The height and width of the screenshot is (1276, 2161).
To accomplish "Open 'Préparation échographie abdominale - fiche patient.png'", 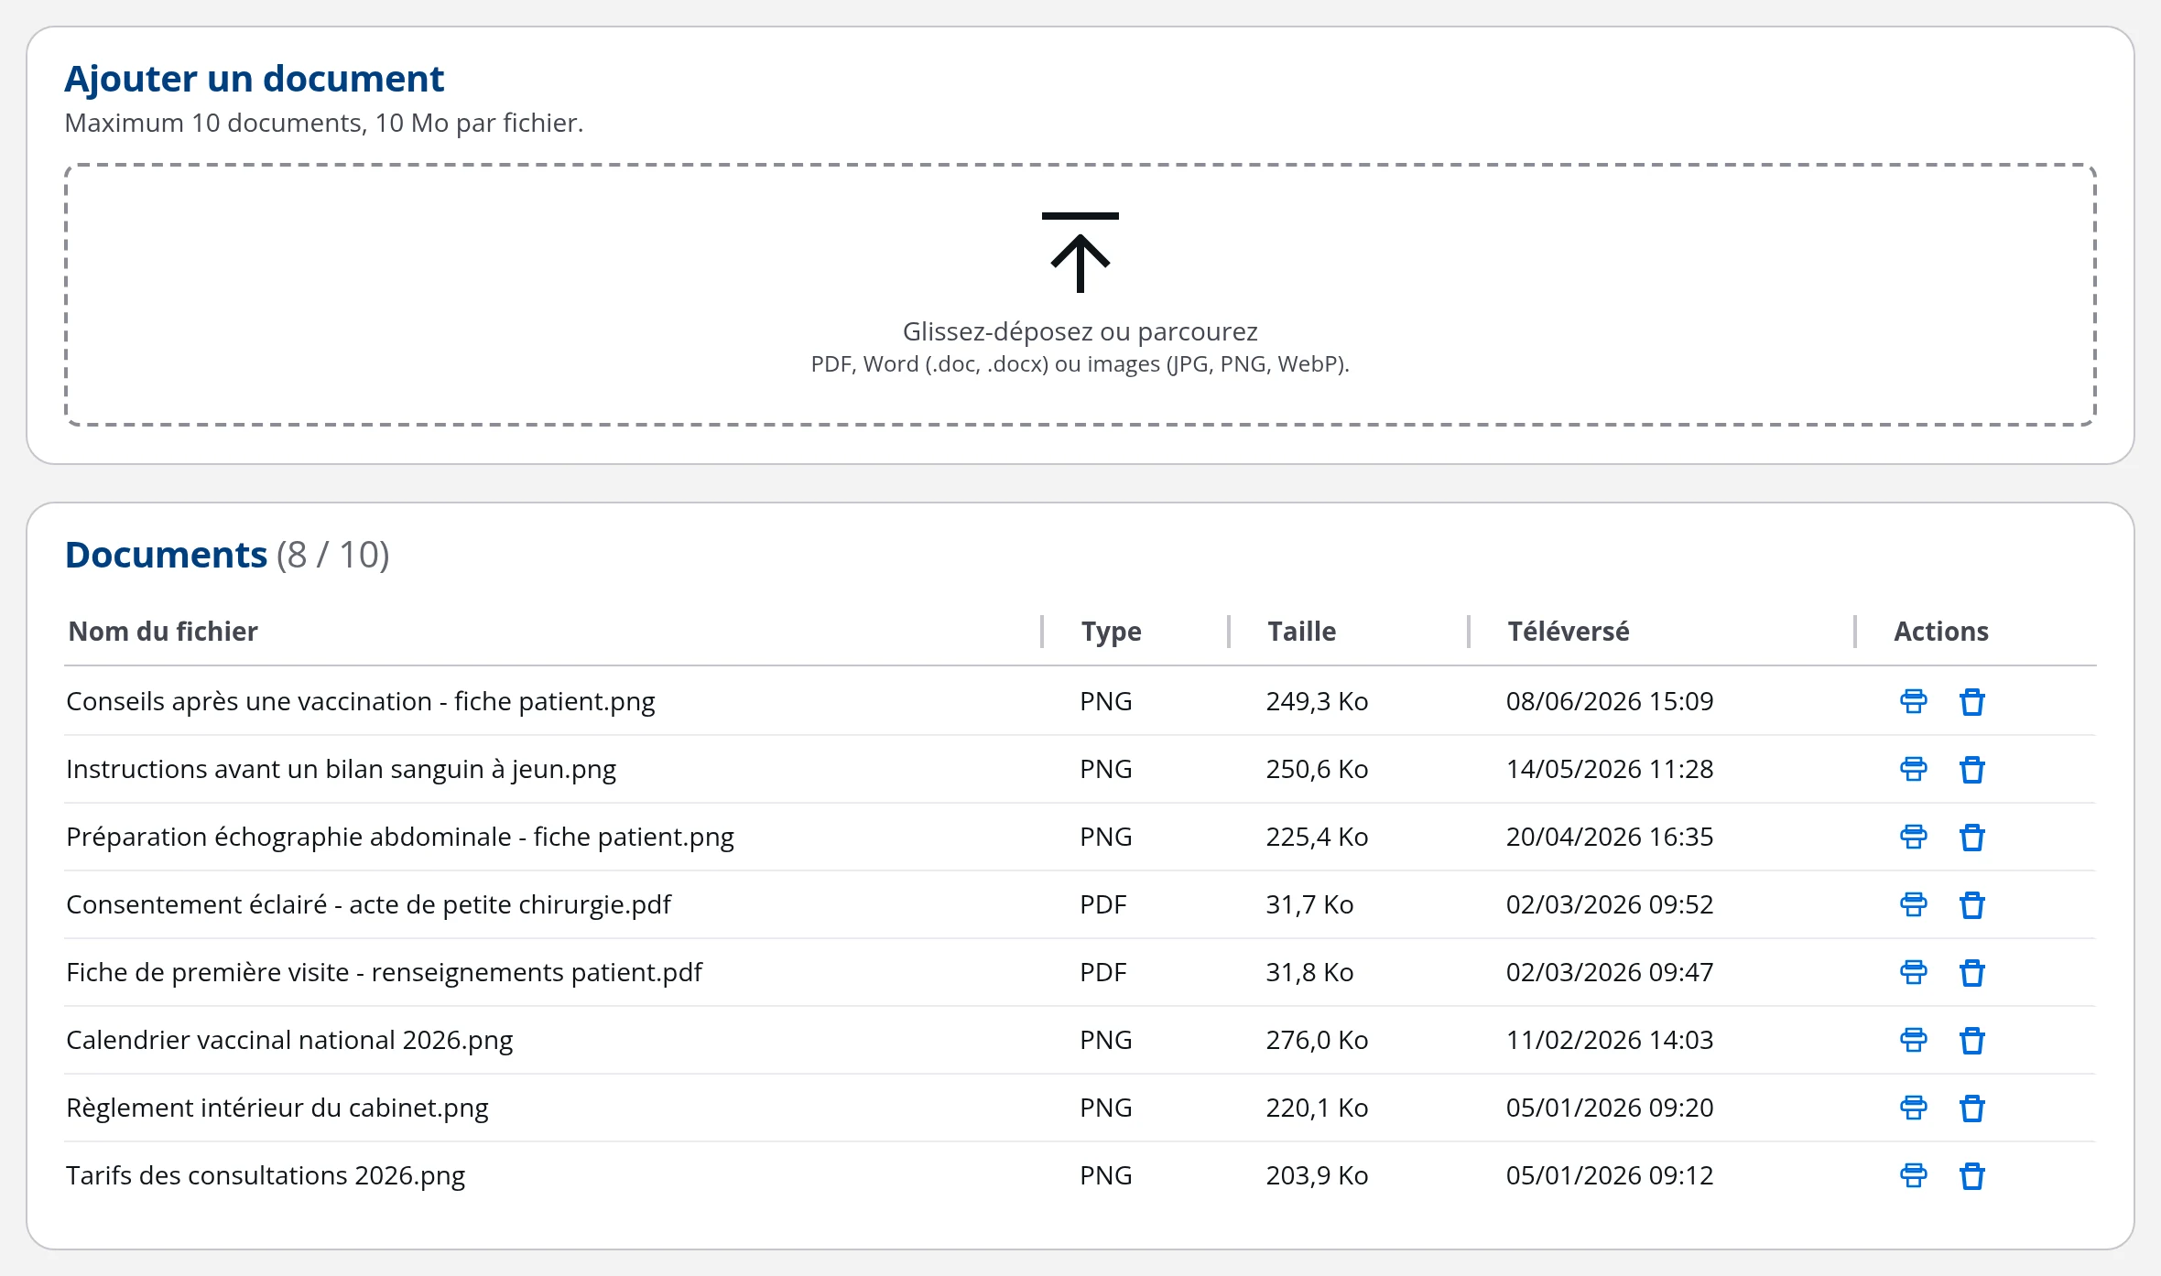I will [x=400, y=837].
